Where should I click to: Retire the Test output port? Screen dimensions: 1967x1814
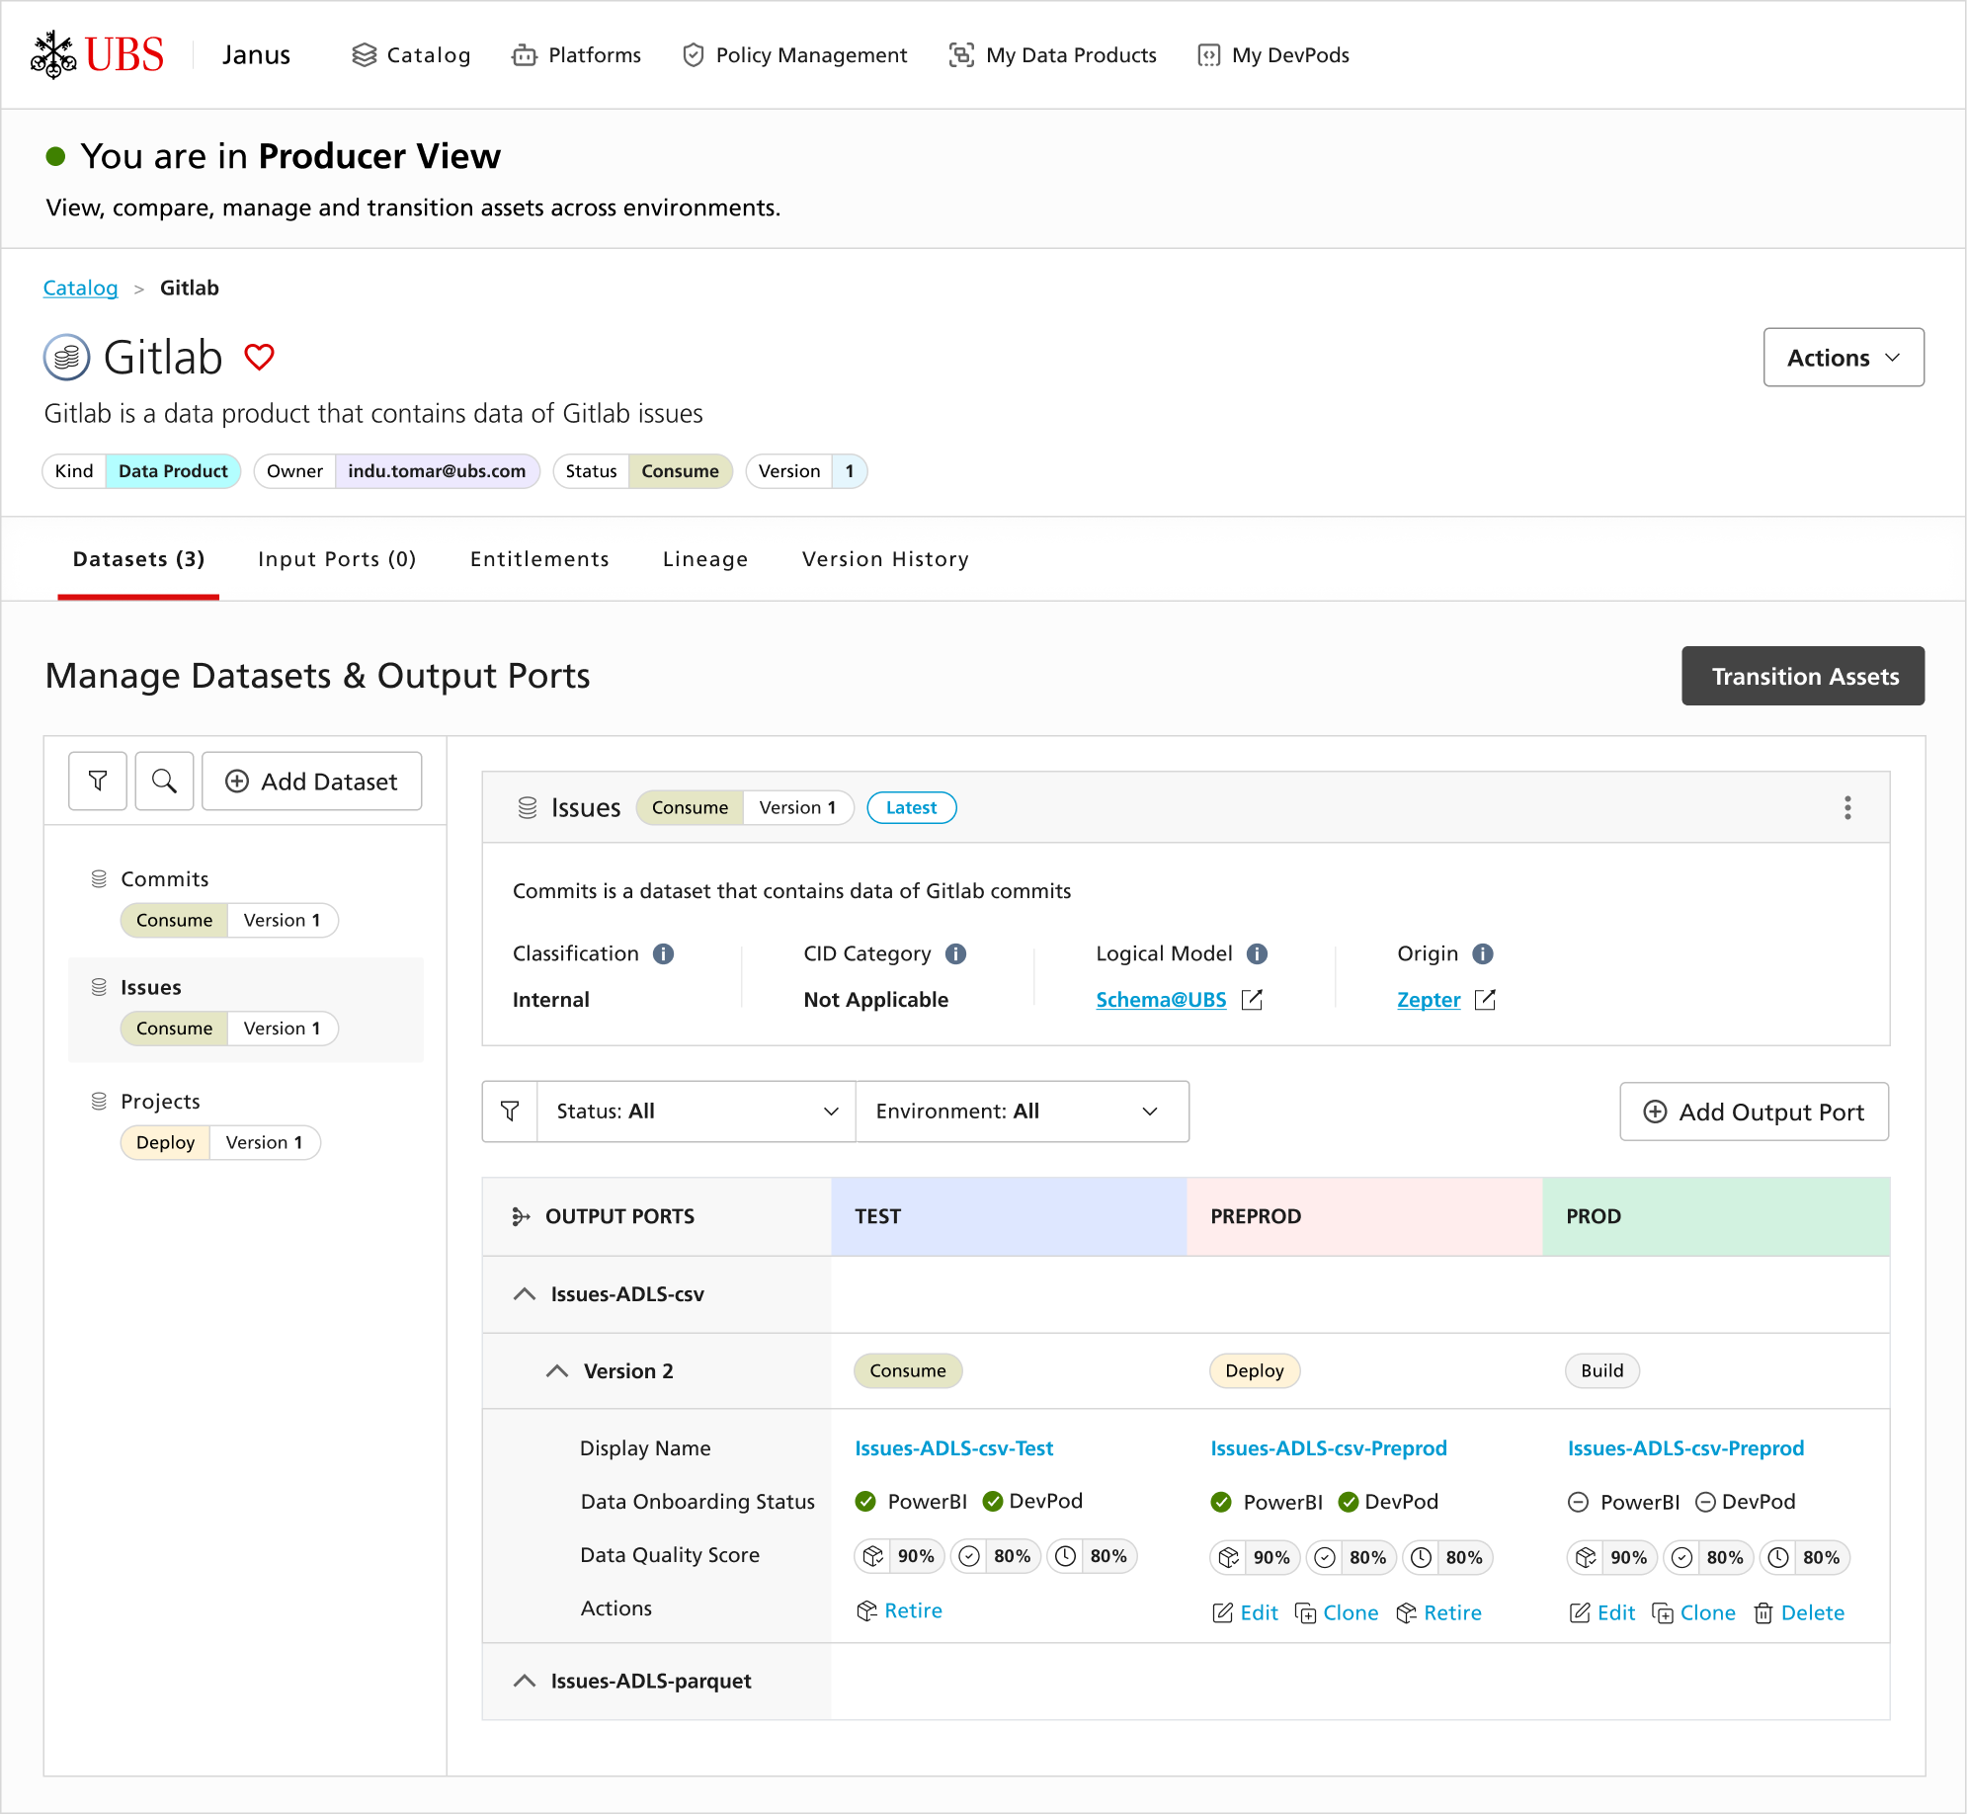[899, 1611]
